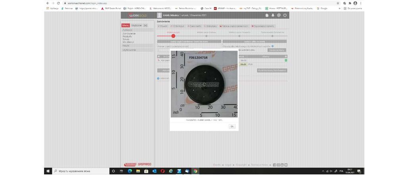The height and width of the screenshot is (182, 397).
Task: Click OK to close the image popup
Action: (232, 126)
